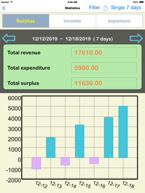Tap the 12-18 blue surplus bar

[x=123, y=132]
